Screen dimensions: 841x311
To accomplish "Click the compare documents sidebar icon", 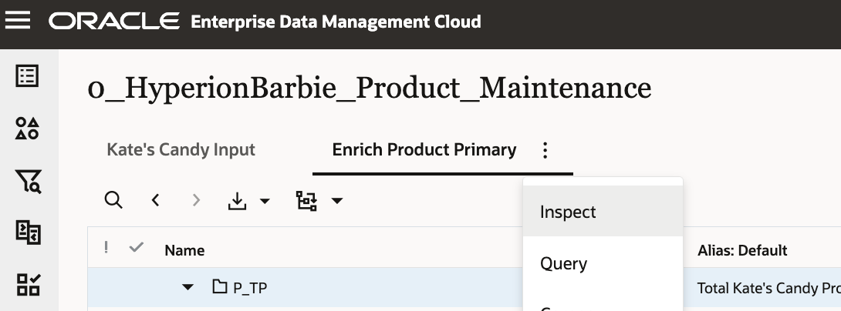I will (x=28, y=232).
